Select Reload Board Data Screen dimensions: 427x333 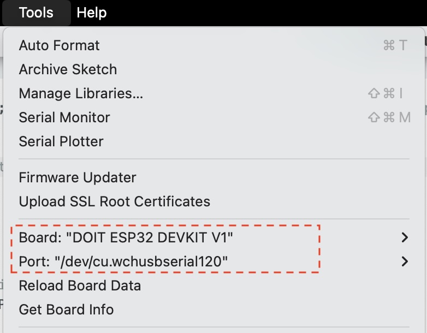tap(80, 286)
